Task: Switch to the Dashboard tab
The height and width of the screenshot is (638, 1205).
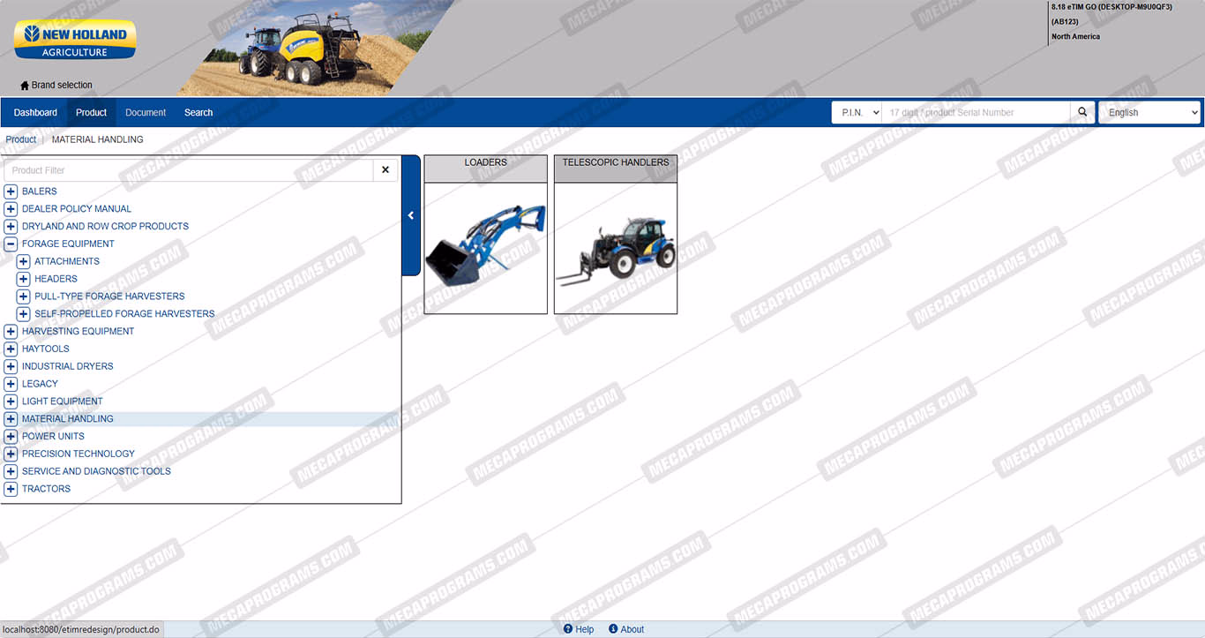Action: click(35, 112)
